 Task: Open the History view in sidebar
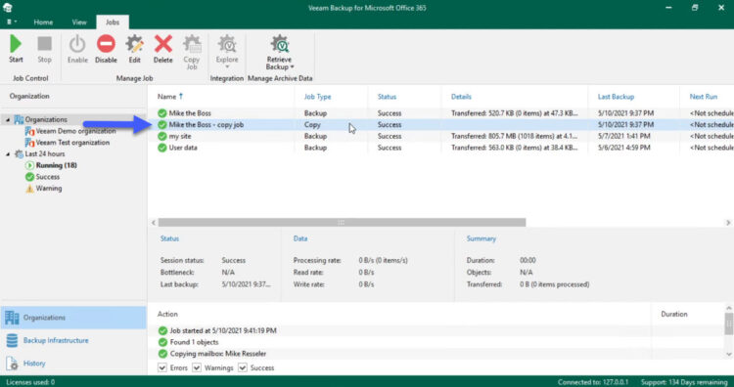pos(34,364)
